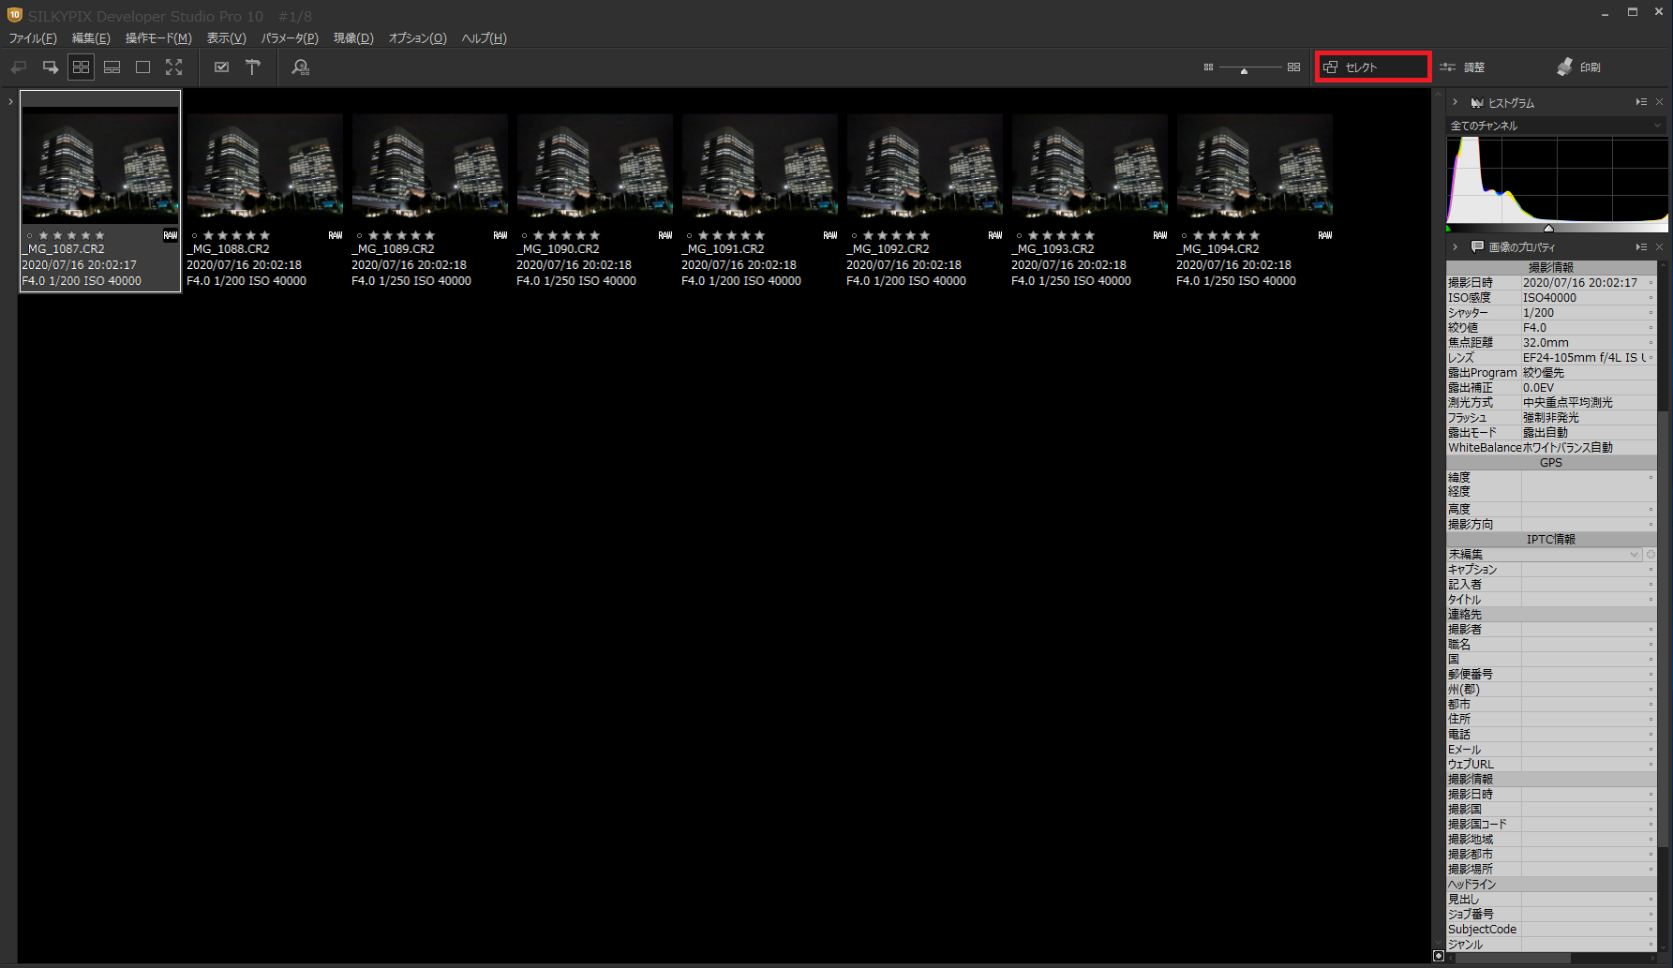
Task: Toggle the user mark circle on _MG_1093.CR2
Action: click(1020, 235)
